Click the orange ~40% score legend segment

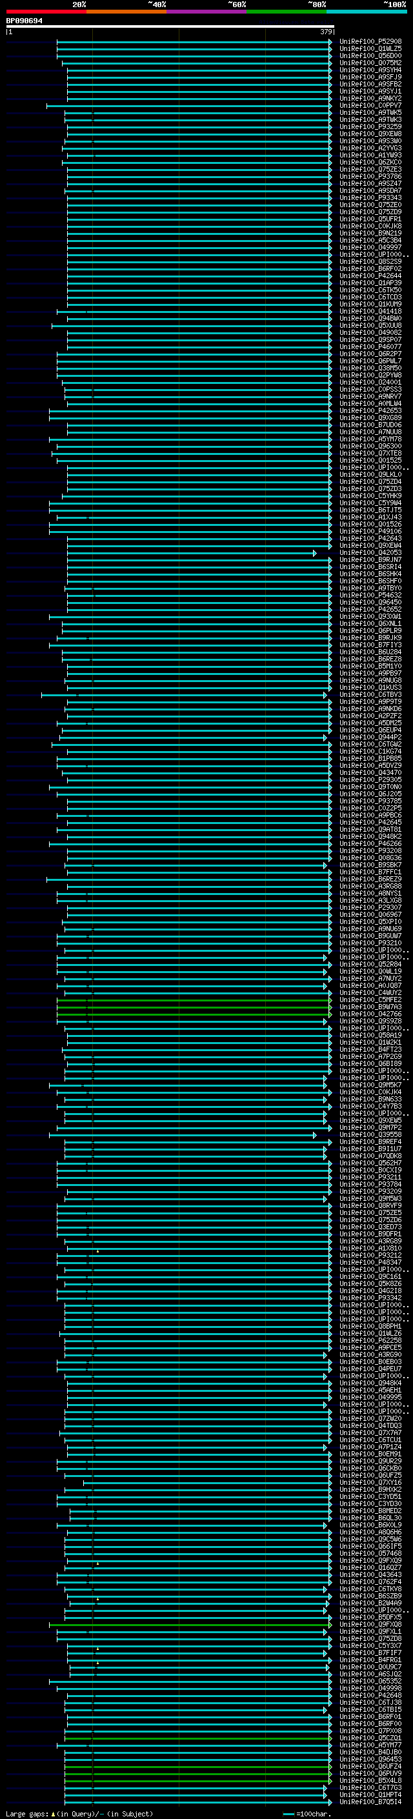click(x=126, y=12)
